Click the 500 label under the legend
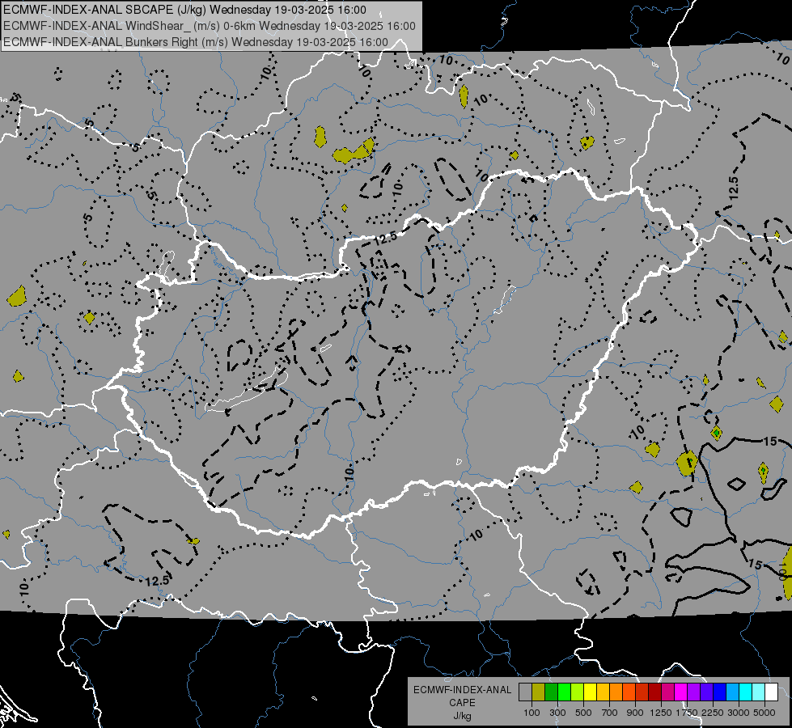Image resolution: width=792 pixels, height=728 pixels. (x=583, y=713)
